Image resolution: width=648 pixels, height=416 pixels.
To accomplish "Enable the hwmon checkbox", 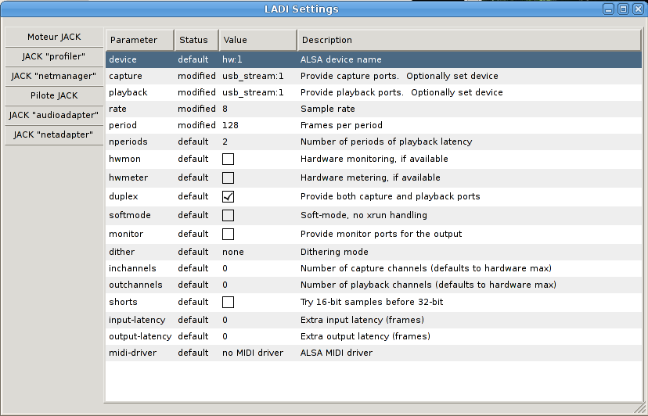I will click(x=228, y=159).
